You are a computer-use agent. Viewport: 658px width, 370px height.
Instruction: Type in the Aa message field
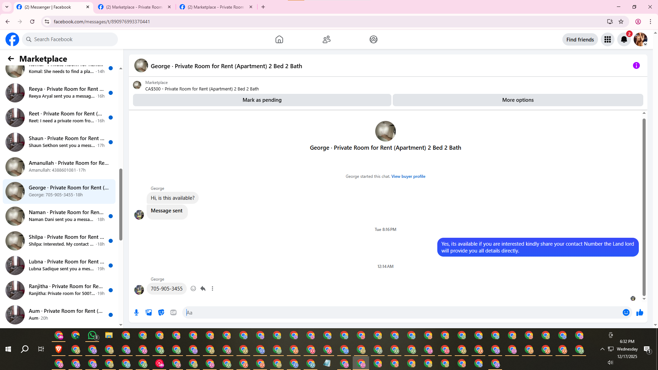click(401, 312)
